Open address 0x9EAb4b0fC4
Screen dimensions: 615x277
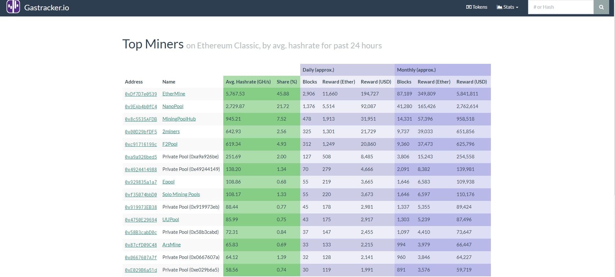click(141, 107)
